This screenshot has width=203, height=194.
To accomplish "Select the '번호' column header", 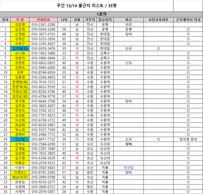I will coord(5,20).
